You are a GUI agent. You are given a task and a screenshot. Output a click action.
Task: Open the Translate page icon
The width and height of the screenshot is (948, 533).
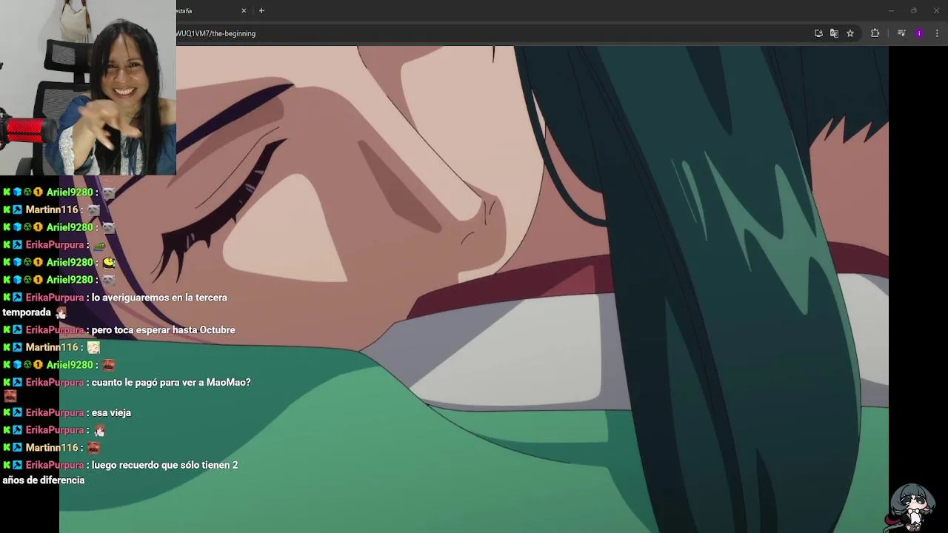[x=834, y=33]
